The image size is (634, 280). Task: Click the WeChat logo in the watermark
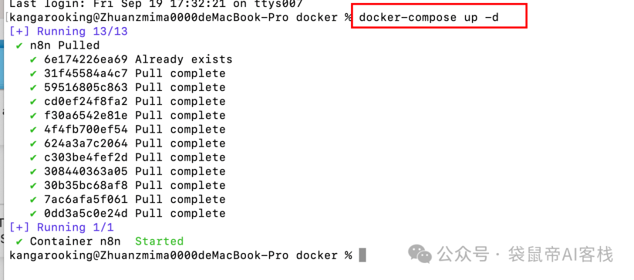(420, 254)
